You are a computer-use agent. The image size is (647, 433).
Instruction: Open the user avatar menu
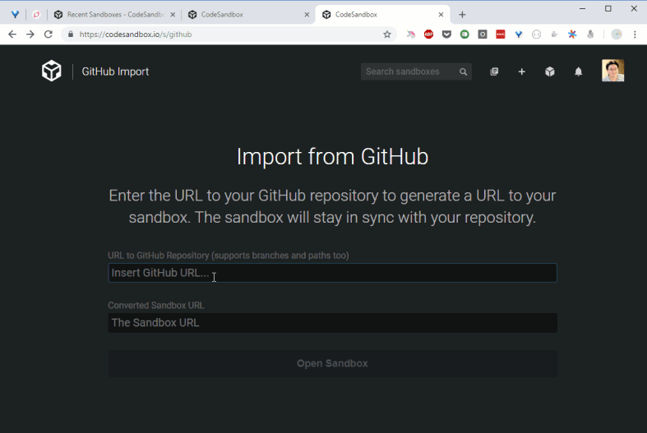[612, 71]
